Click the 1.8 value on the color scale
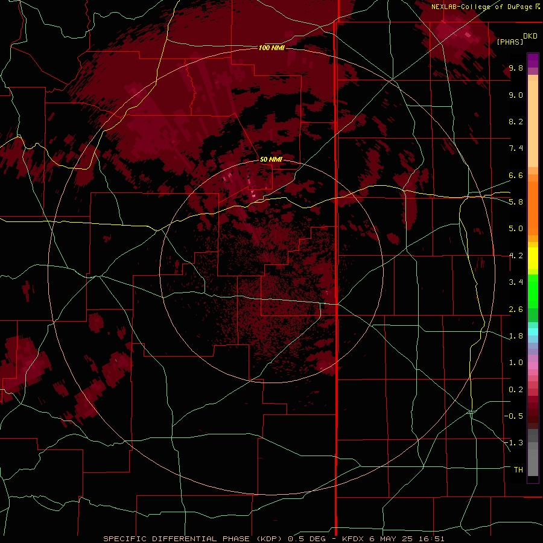 tap(516, 336)
